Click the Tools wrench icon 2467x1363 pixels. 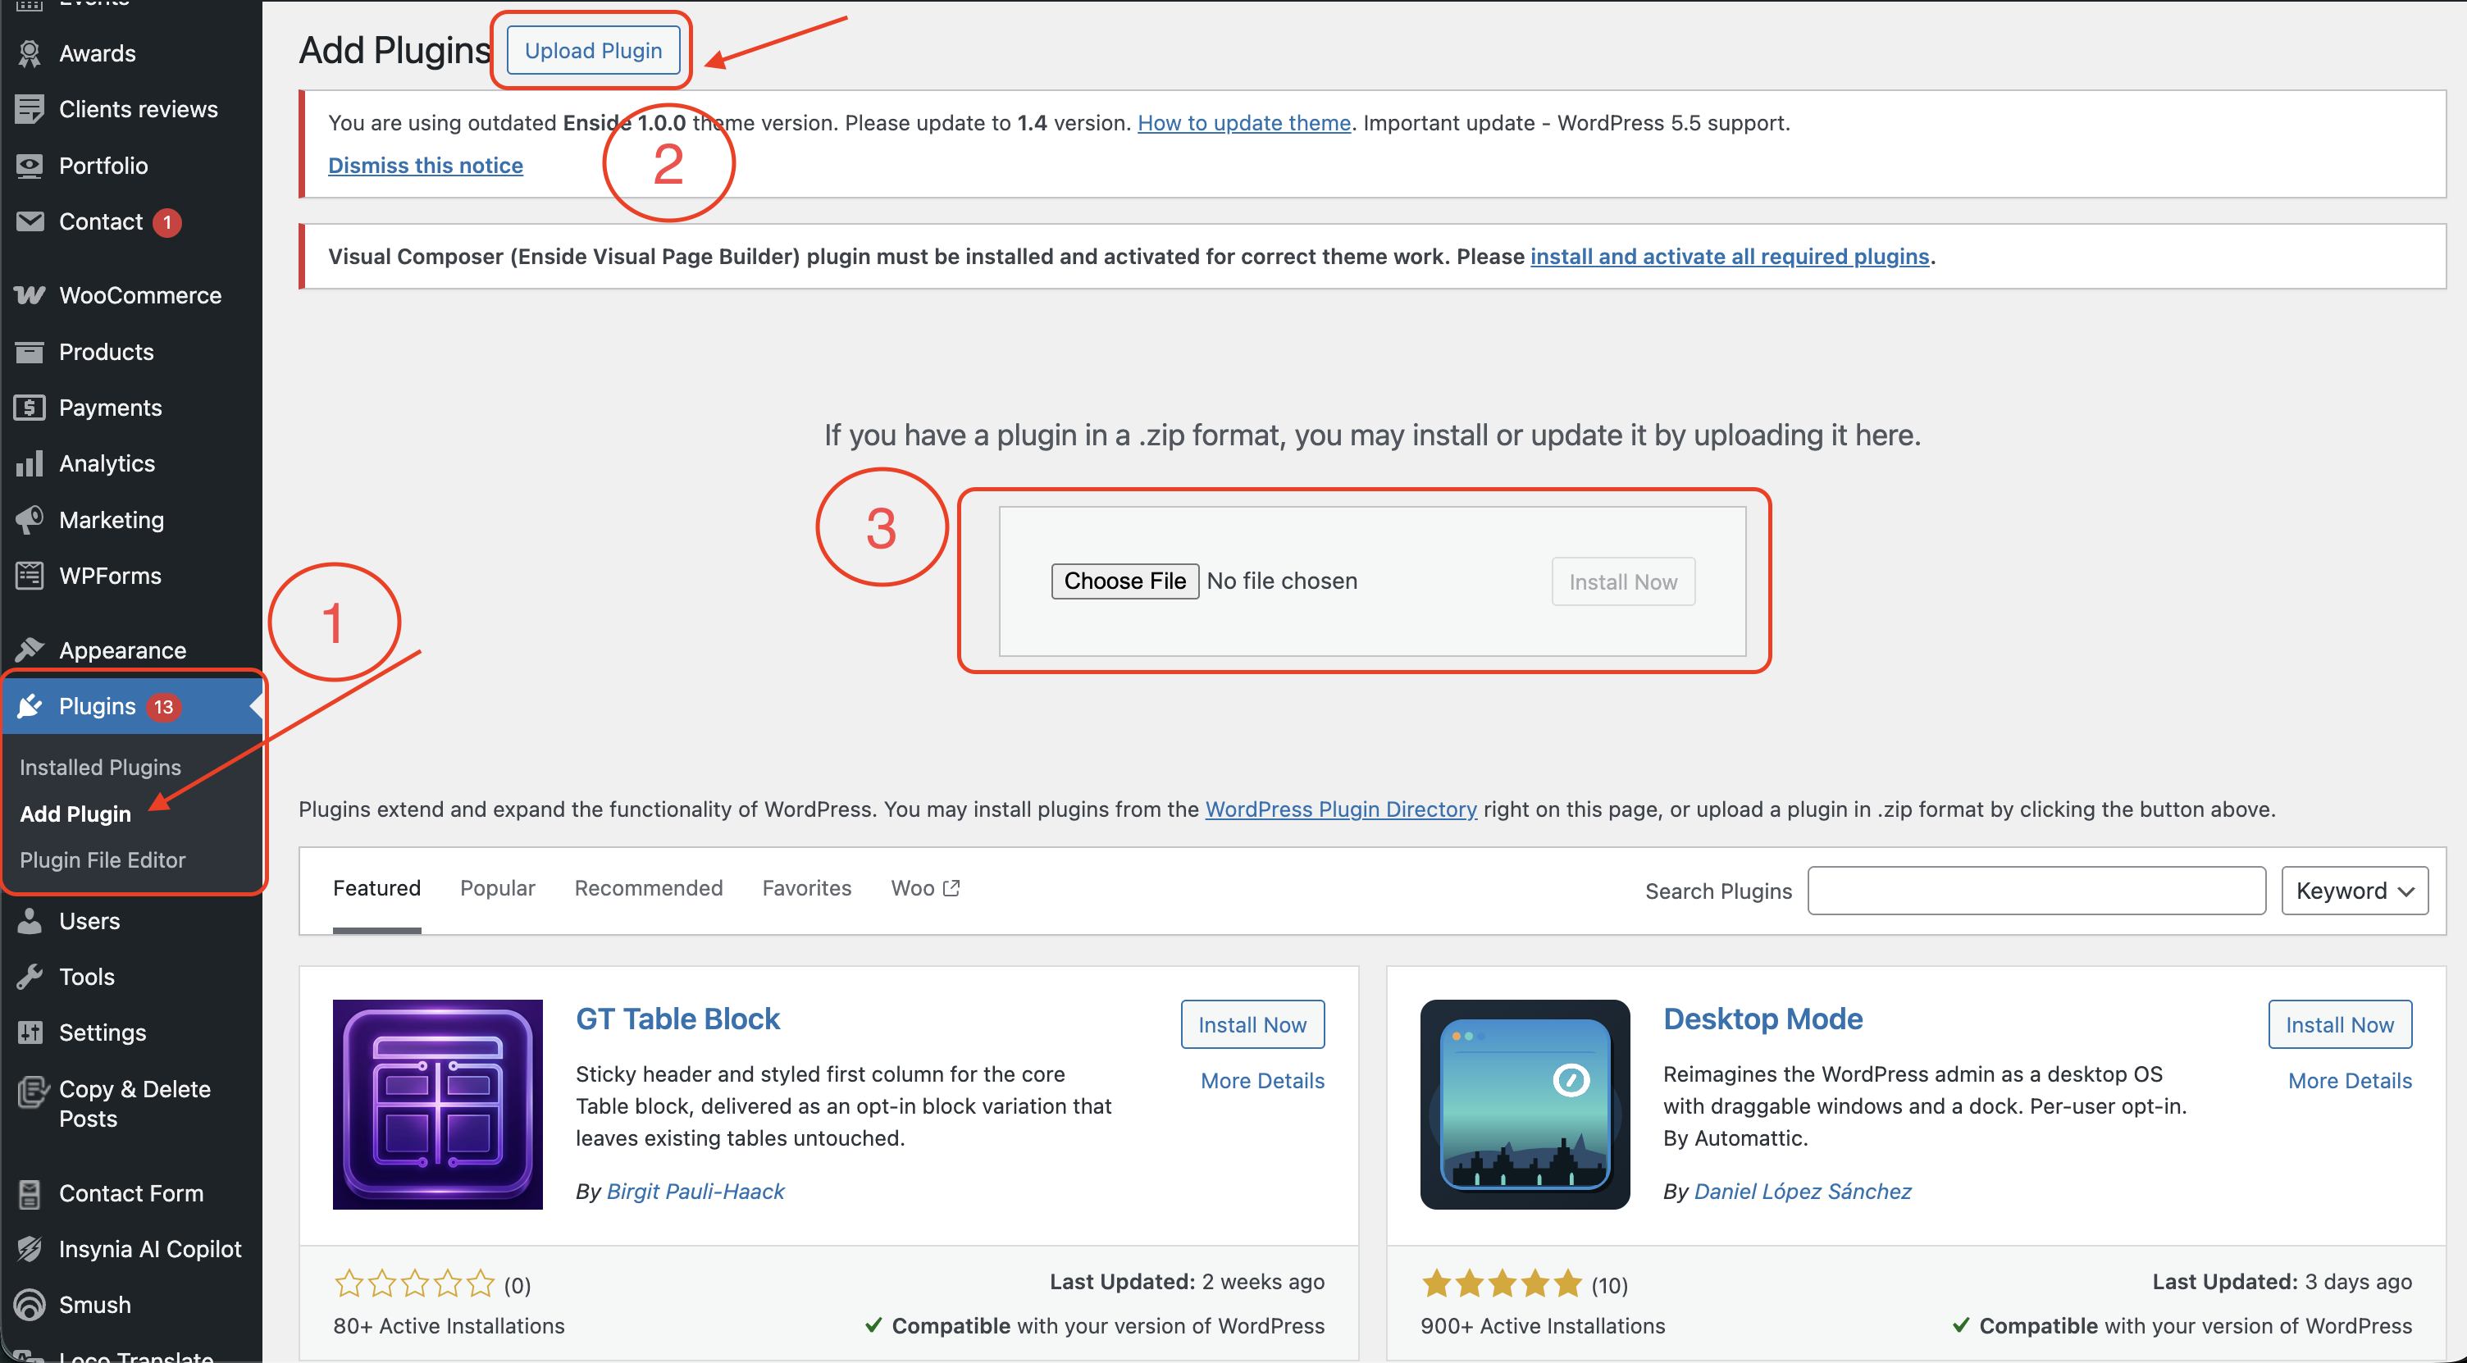click(30, 976)
